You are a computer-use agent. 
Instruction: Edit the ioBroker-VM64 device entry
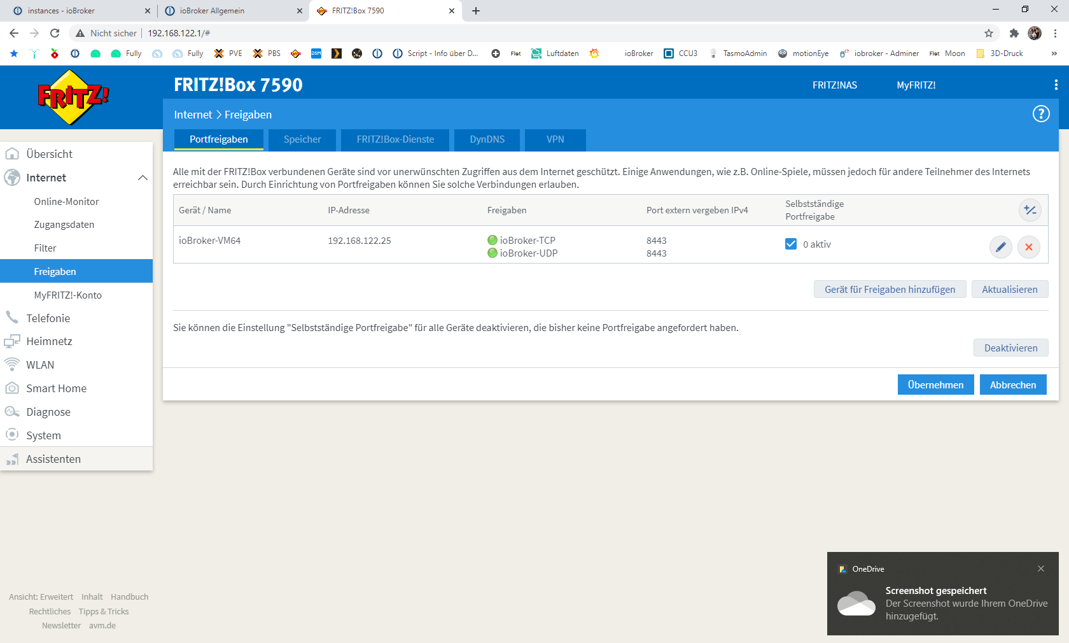coord(1000,247)
